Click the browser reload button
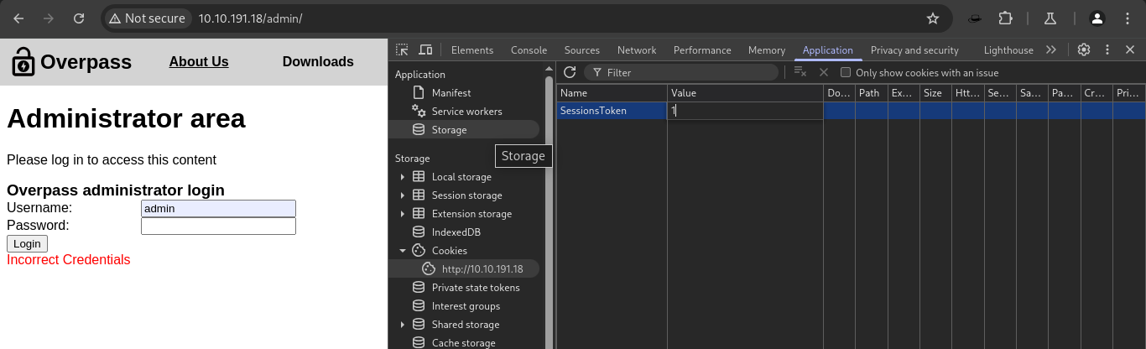The image size is (1146, 349). coord(79,18)
